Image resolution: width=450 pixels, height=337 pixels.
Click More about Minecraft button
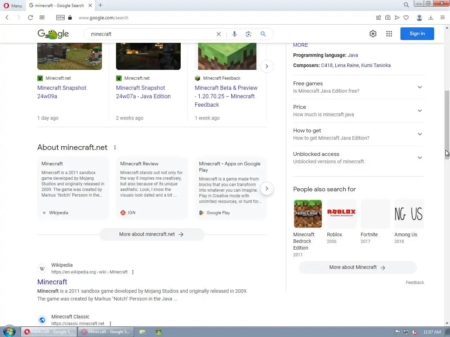click(x=358, y=267)
